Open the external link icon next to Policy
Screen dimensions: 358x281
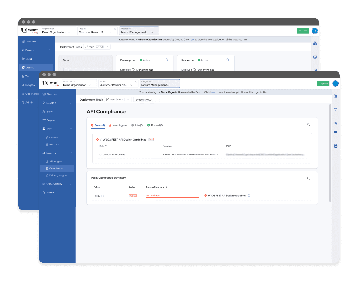point(103,196)
